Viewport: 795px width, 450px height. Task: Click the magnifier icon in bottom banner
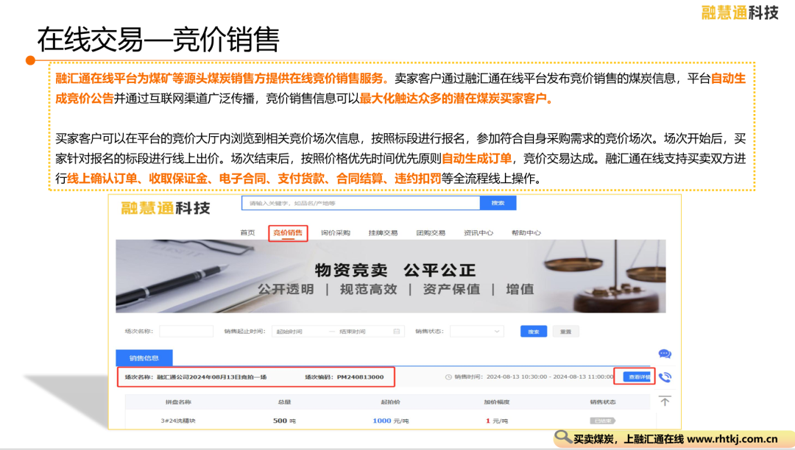click(x=563, y=437)
